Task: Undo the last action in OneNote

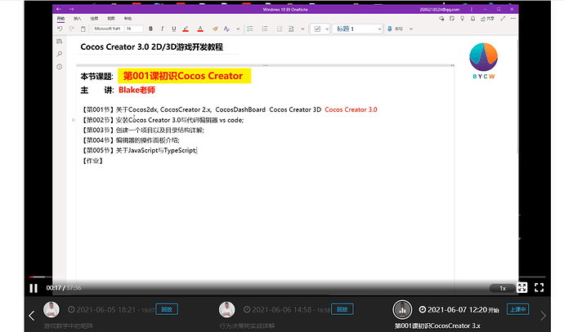Action: (x=60, y=29)
